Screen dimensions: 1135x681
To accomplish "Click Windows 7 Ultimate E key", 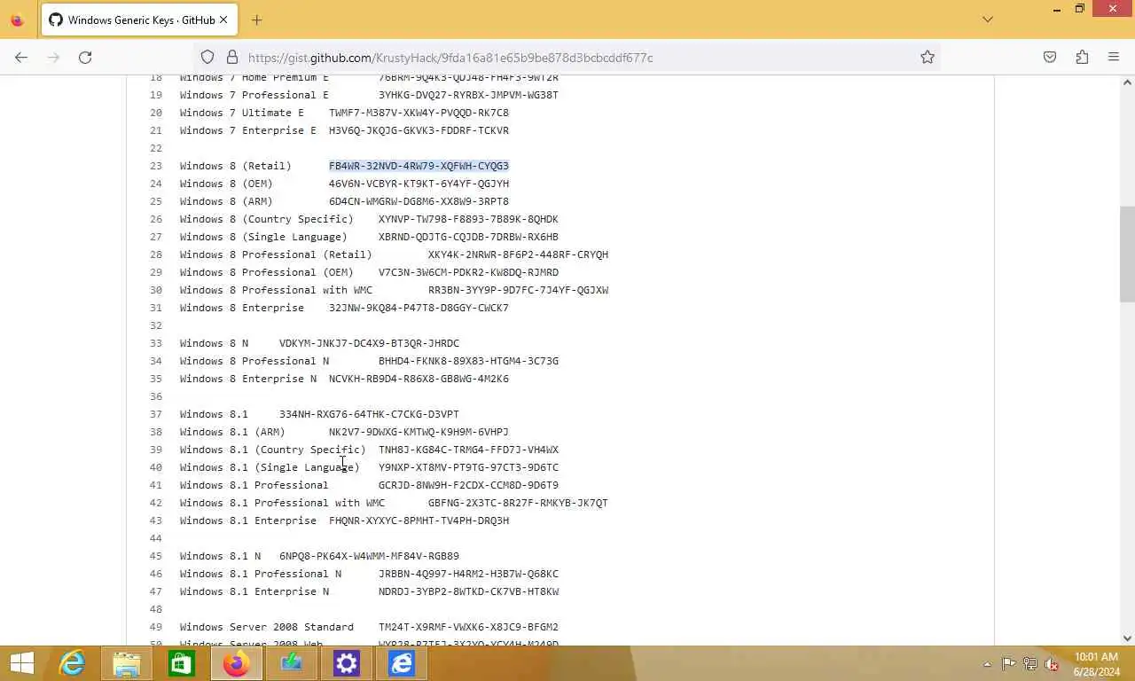I will (x=419, y=113).
